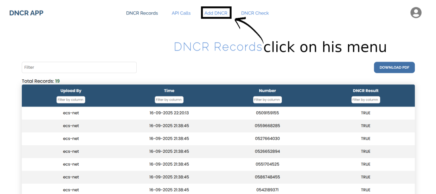
Task: Sort by Number column header
Action: pyautogui.click(x=267, y=90)
